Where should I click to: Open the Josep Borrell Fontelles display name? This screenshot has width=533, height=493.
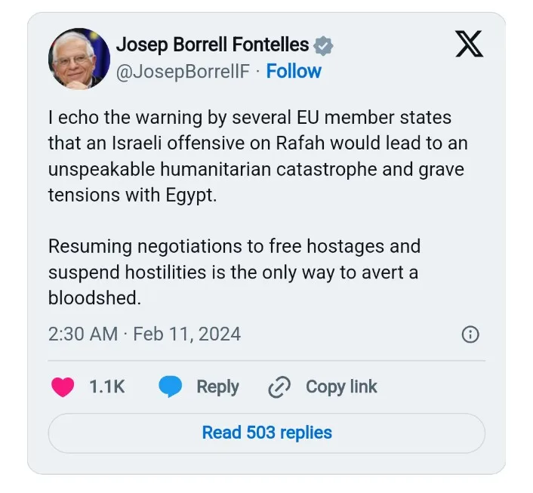click(212, 45)
